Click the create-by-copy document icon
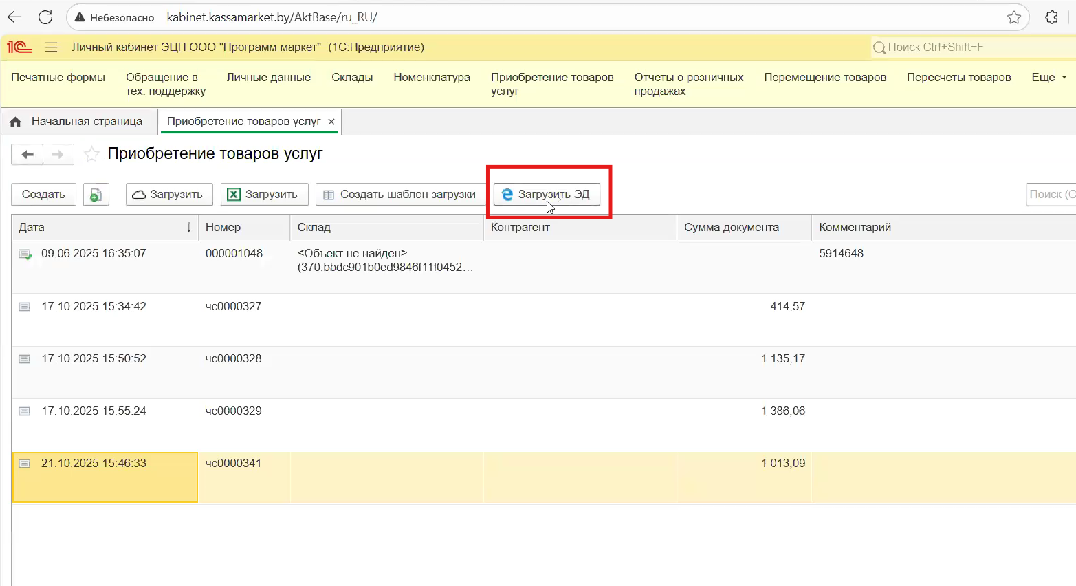 point(96,195)
